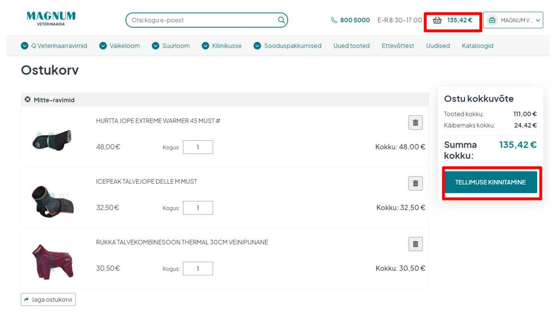Open the Uudised page
The width and height of the screenshot is (552, 312).
(x=438, y=46)
